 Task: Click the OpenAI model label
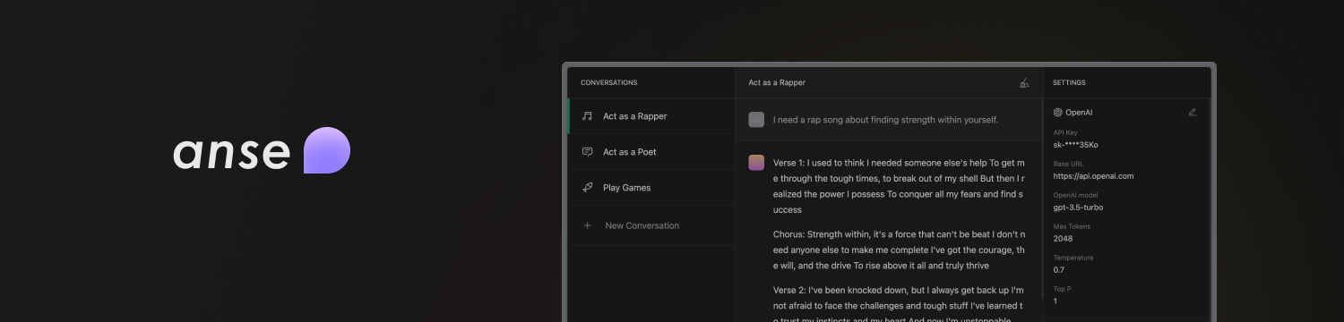(x=1075, y=195)
